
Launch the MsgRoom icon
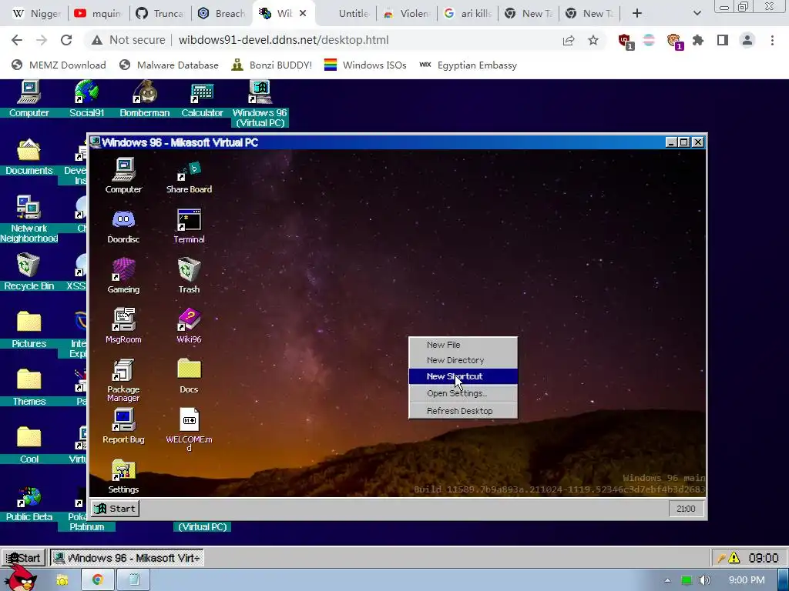(123, 326)
